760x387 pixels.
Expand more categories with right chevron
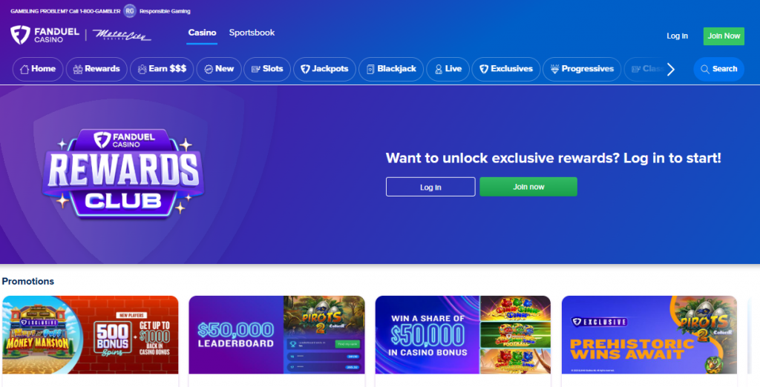671,69
